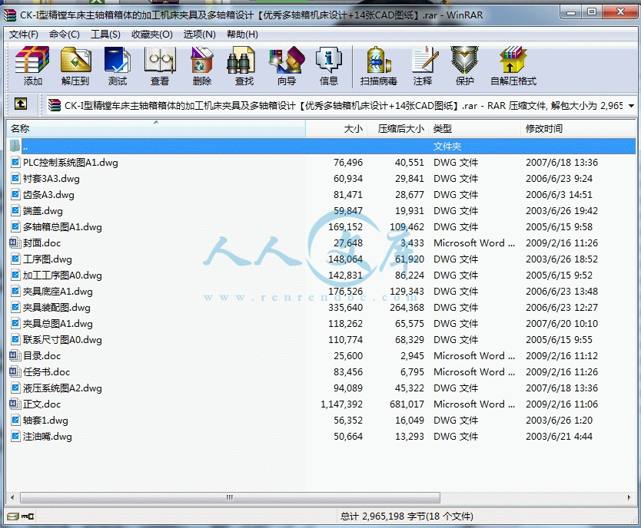Click the SFX (自解压格式) icon

(x=513, y=66)
